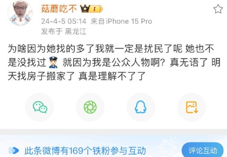Viewport: 227px width, 157px height.
Task: Tap the first line of post text
Action: (x=111, y=49)
